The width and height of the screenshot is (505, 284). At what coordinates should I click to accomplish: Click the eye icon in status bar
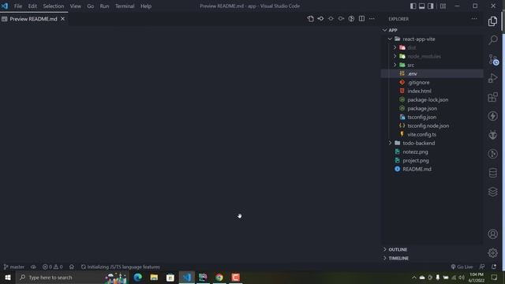click(33, 267)
